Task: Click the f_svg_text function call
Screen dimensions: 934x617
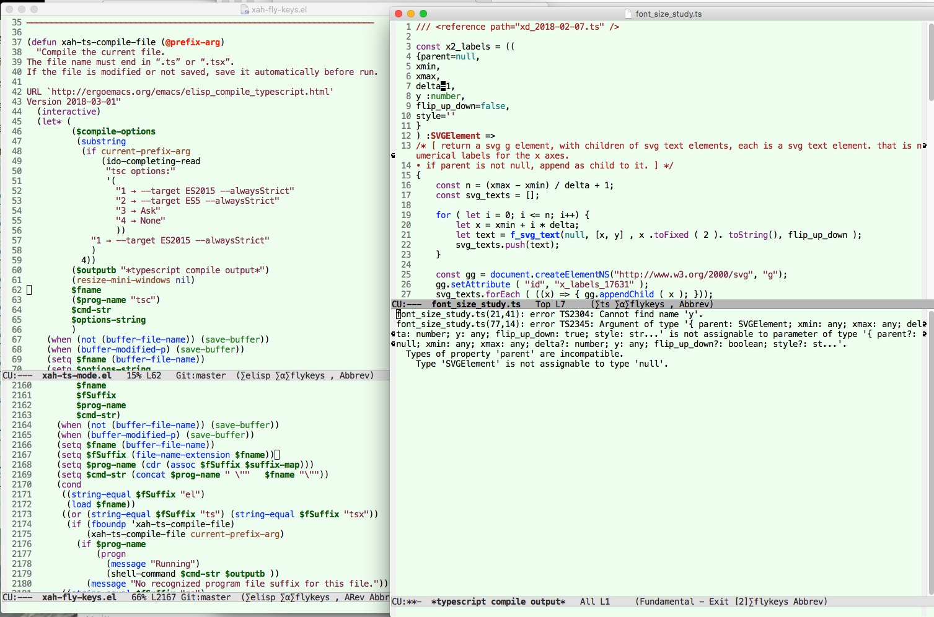Action: point(535,235)
